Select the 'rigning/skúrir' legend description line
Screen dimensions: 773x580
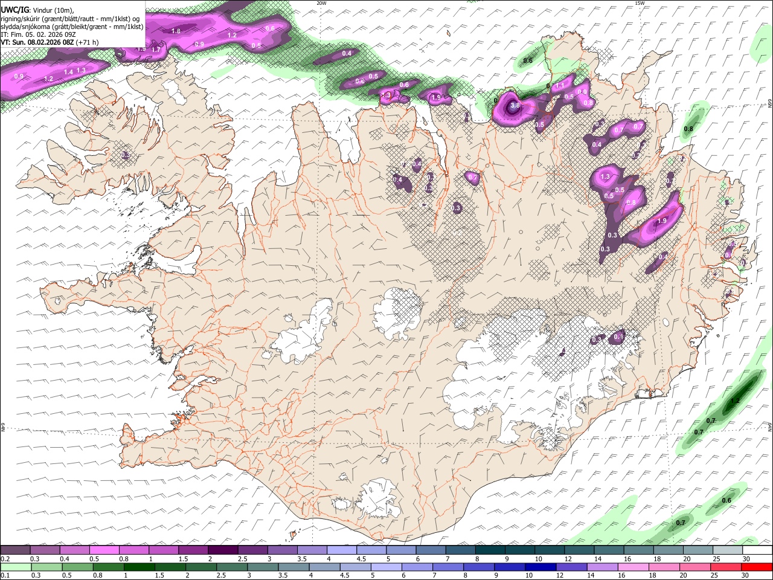70,19
